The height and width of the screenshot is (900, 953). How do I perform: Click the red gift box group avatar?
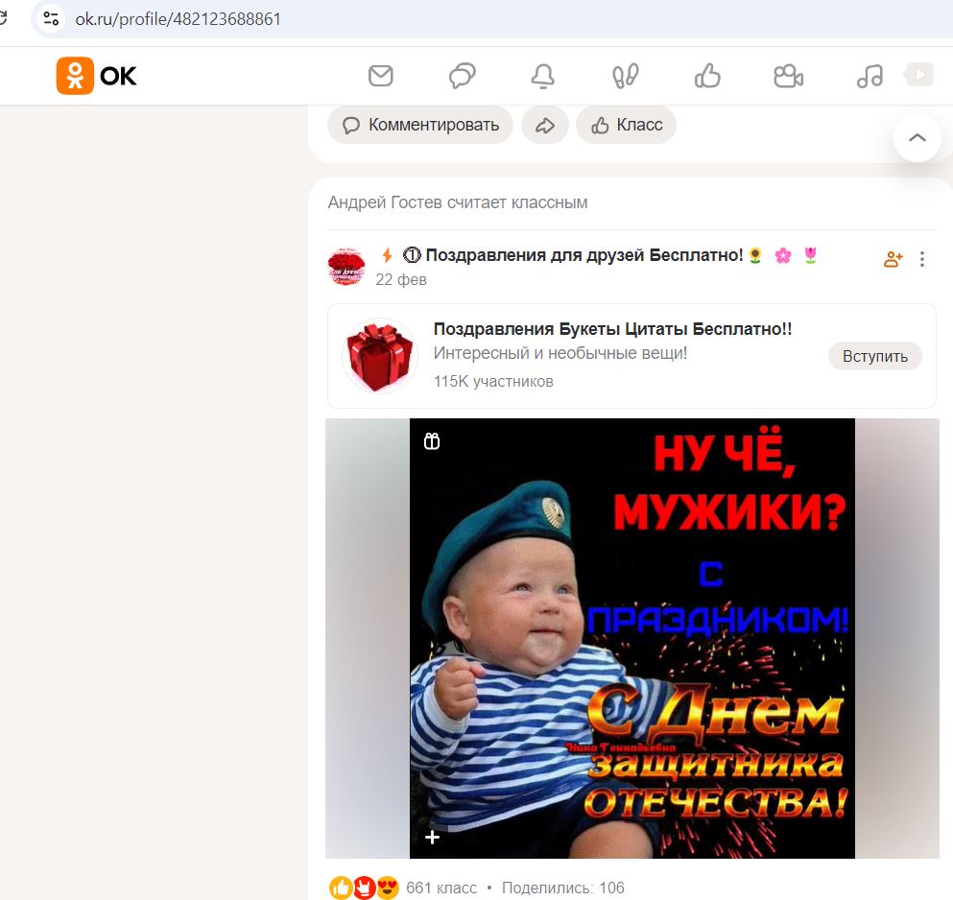coord(380,356)
